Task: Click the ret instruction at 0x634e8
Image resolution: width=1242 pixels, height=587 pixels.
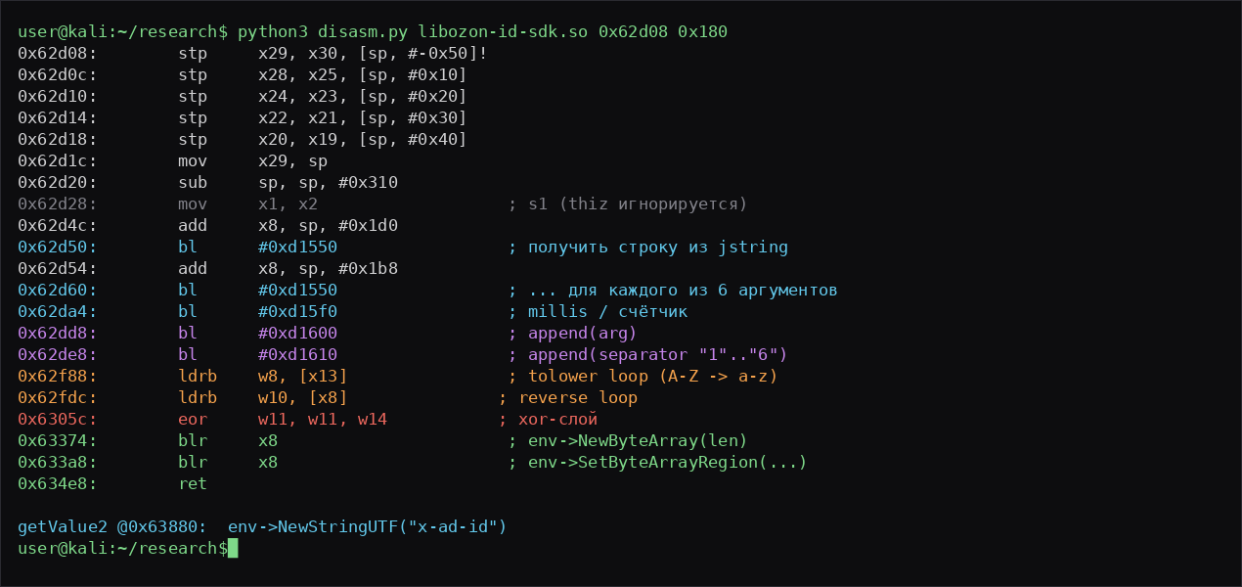Action: point(193,483)
